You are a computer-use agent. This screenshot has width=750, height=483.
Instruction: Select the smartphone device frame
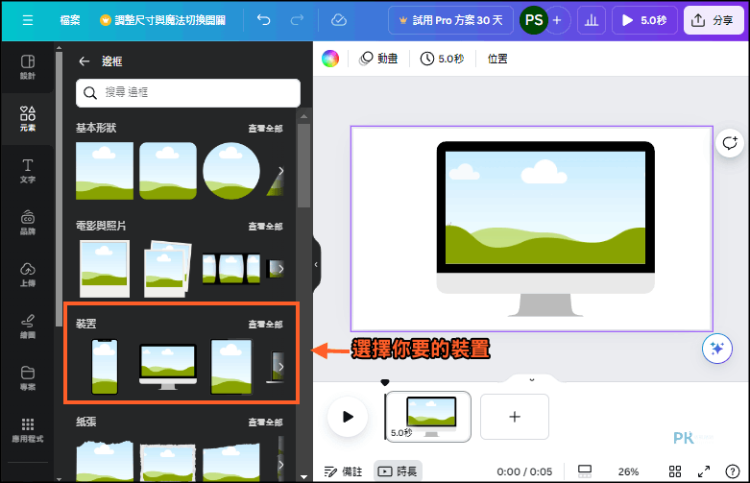(105, 367)
